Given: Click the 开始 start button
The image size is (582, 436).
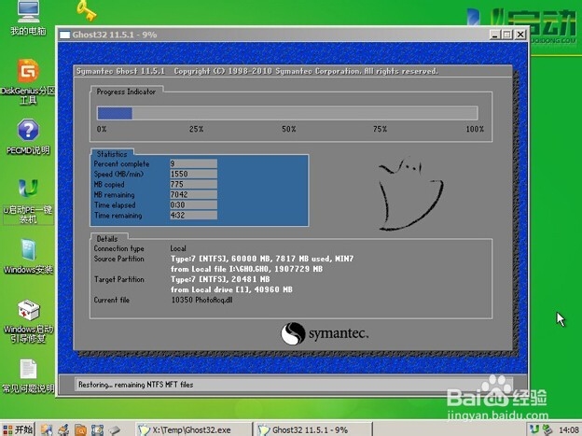Looking at the screenshot, I should (18, 429).
